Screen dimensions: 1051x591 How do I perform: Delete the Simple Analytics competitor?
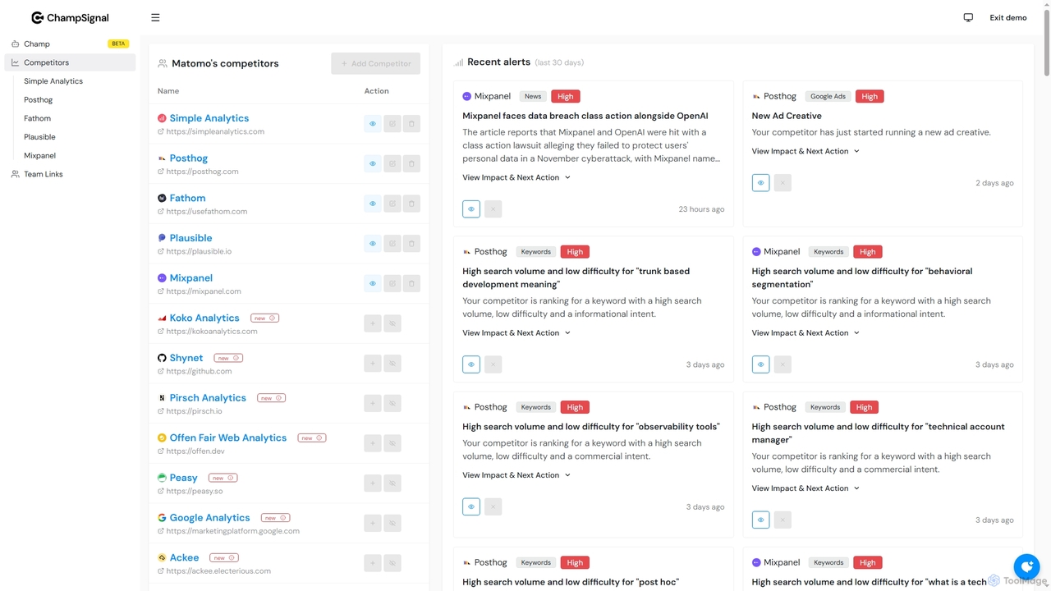click(412, 124)
